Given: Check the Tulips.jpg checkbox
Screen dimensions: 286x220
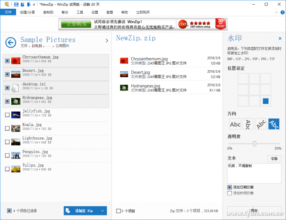Looking at the screenshot, I should pos(7,169).
